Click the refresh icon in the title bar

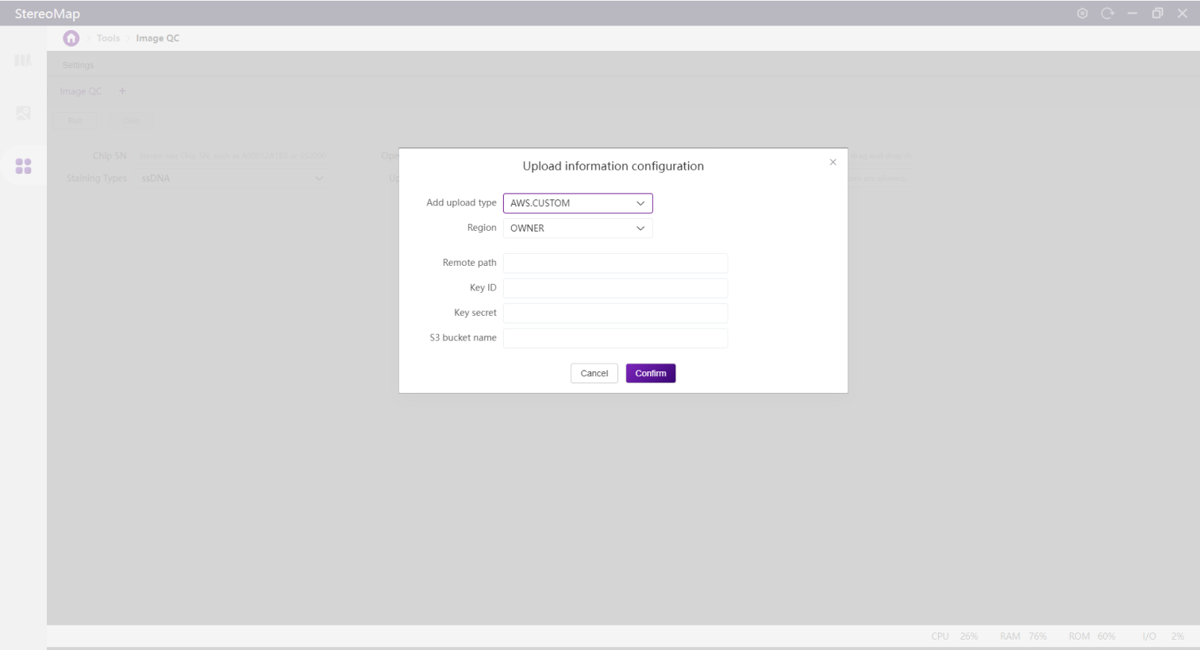pos(1107,13)
